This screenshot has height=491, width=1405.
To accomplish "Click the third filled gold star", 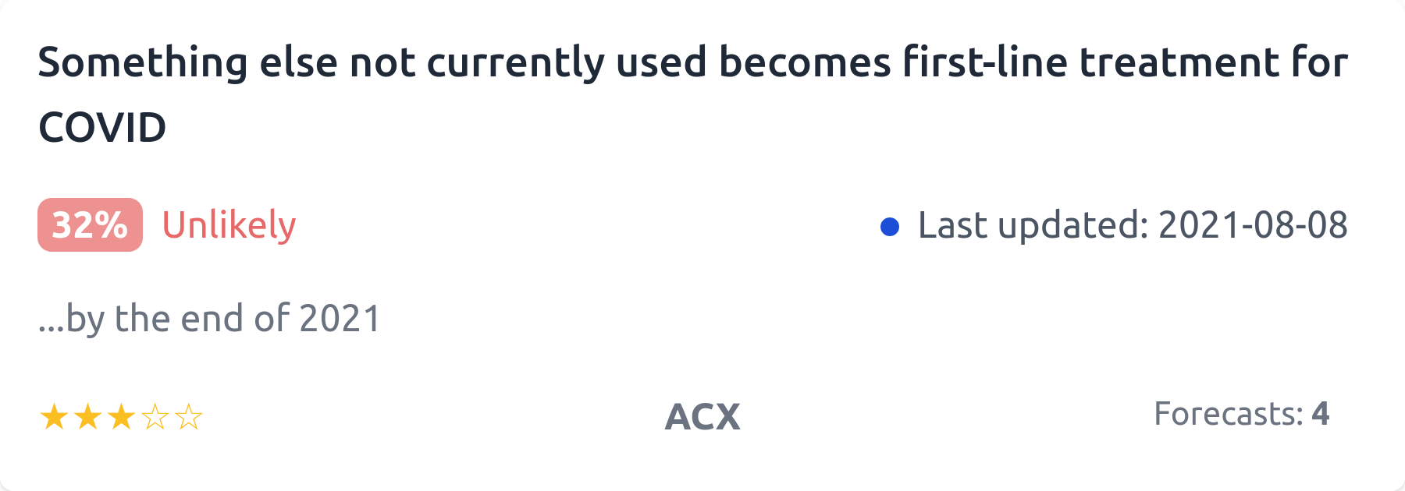I will pyautogui.click(x=121, y=418).
